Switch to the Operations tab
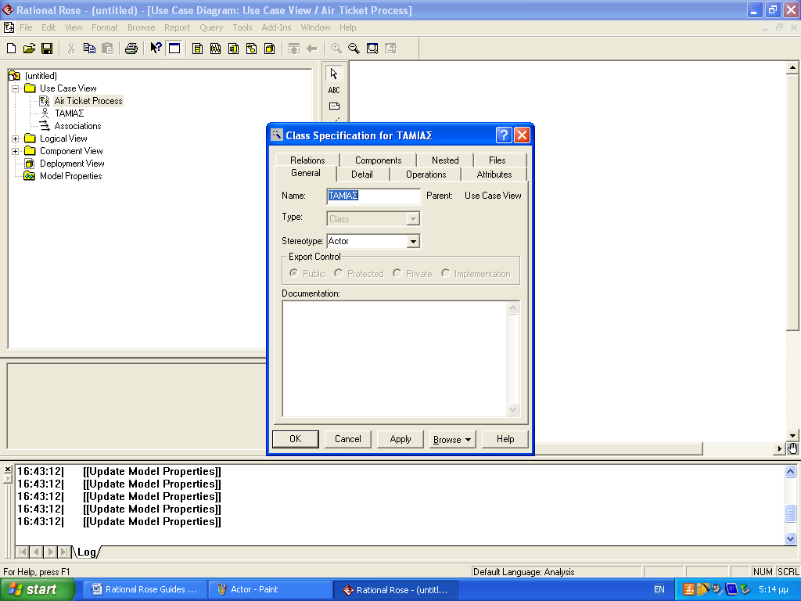Image resolution: width=801 pixels, height=601 pixels. (426, 175)
